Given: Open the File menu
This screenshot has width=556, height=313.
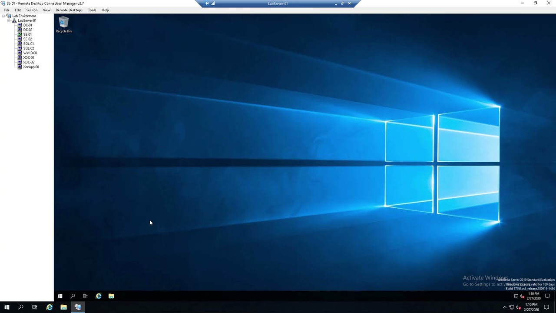Looking at the screenshot, I should pos(7,10).
